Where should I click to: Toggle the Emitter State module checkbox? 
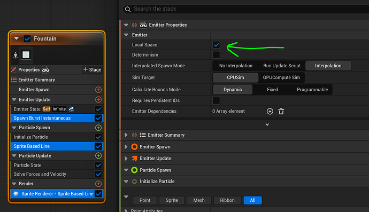[x=98, y=109]
